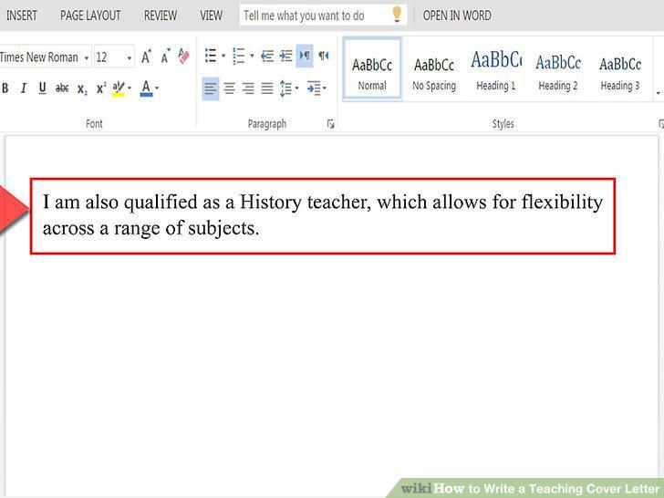Toggle Bold formatting
Screen dimensions: 664x498
pos(5,88)
